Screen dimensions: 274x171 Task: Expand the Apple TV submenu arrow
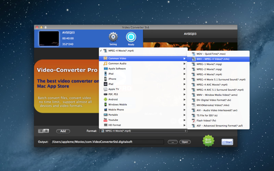(184, 89)
